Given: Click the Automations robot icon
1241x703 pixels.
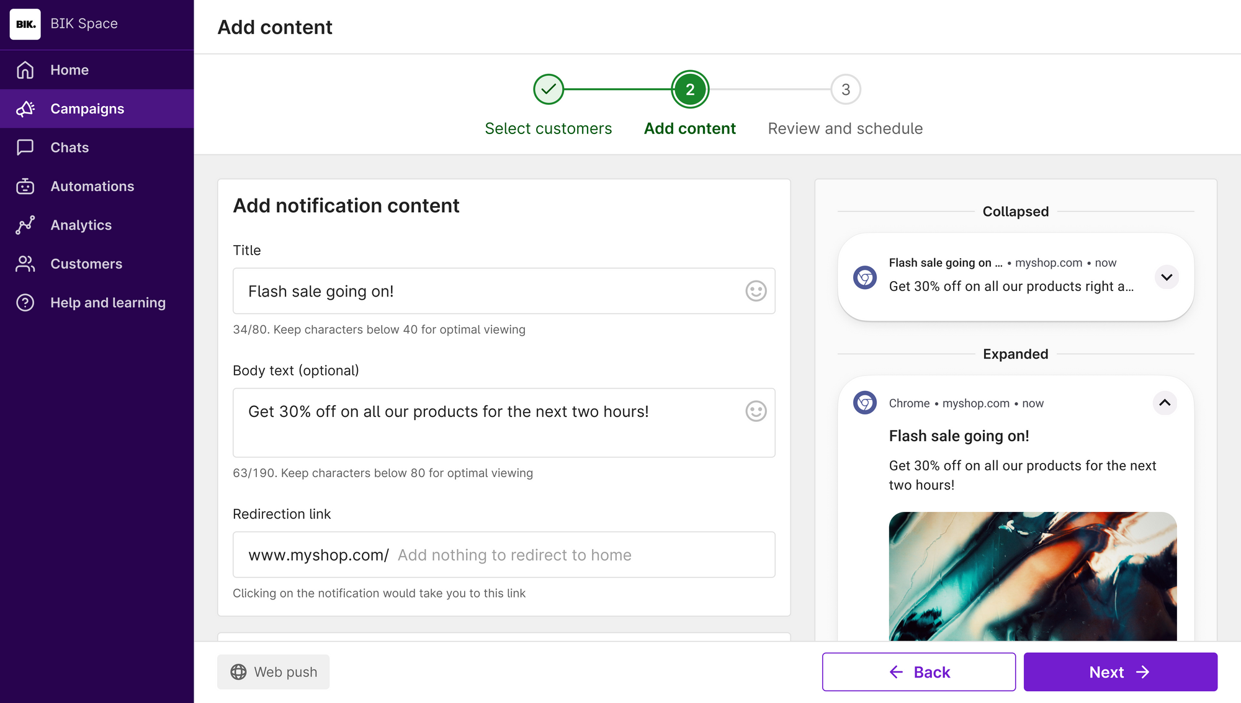Looking at the screenshot, I should [25, 186].
